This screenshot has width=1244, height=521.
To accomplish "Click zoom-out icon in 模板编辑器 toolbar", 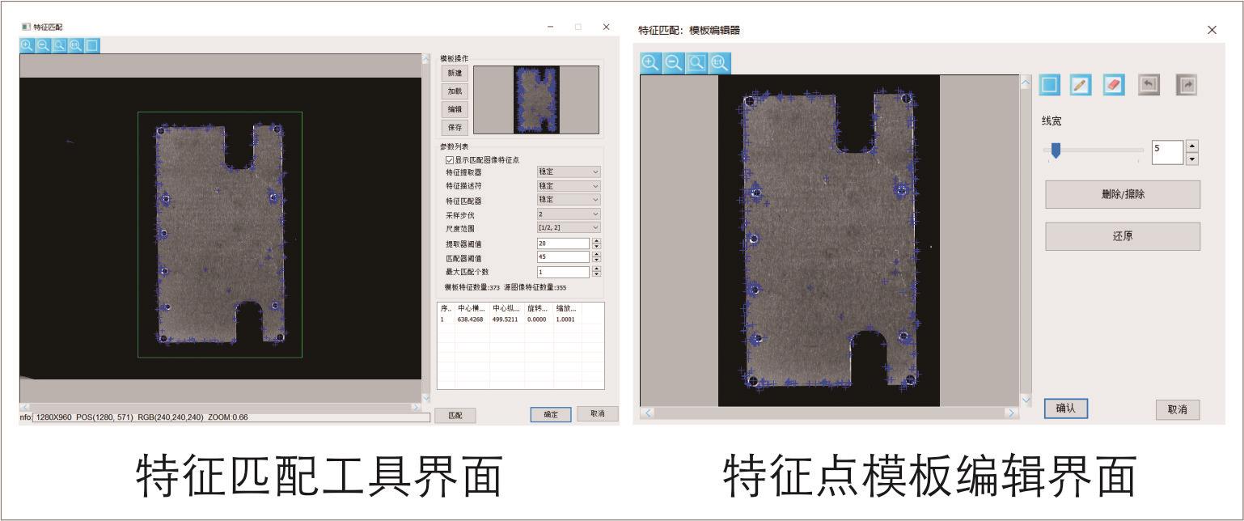I will 673,63.
